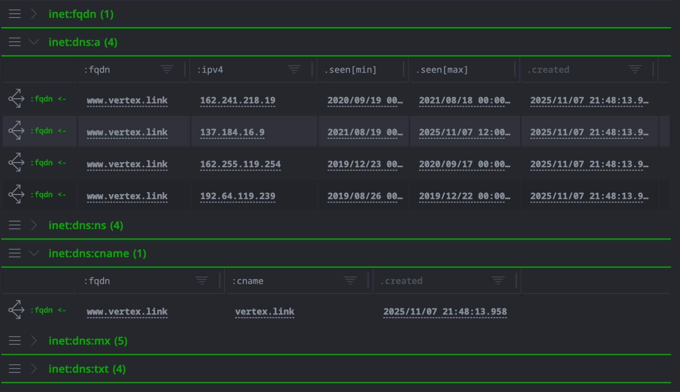
Task: Click pivot icon on vertex.link cname row
Action: [16, 310]
